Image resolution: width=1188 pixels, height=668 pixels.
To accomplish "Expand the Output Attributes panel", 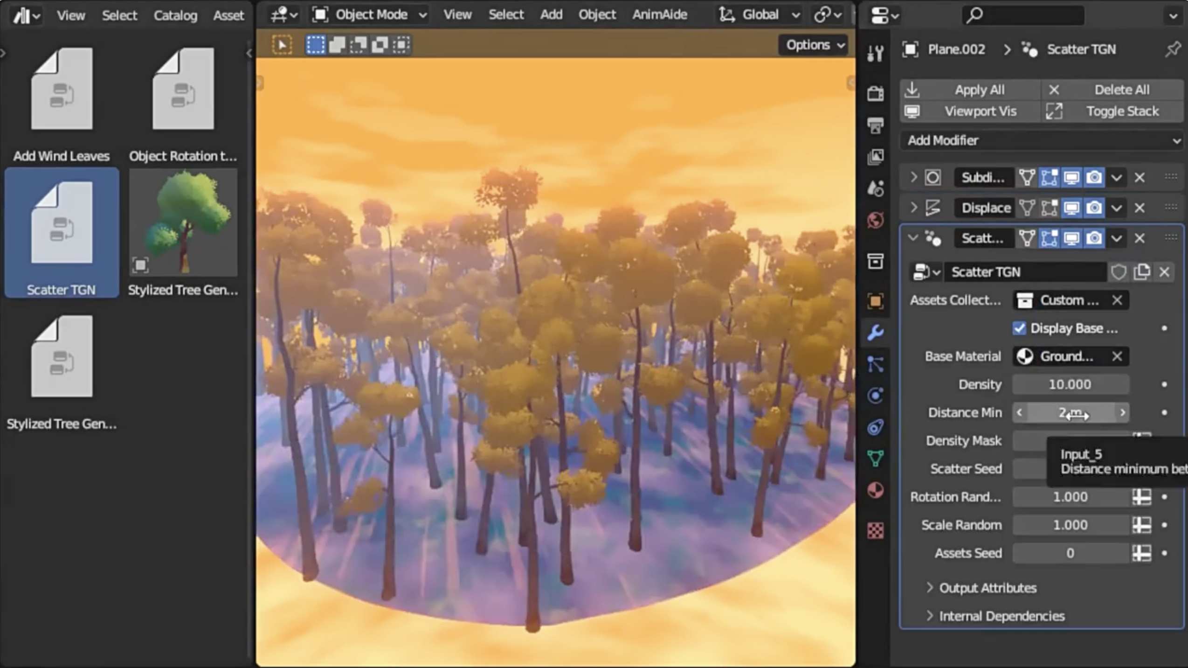I will [987, 588].
